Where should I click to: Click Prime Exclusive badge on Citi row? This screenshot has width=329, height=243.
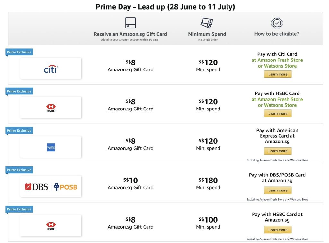19,52
